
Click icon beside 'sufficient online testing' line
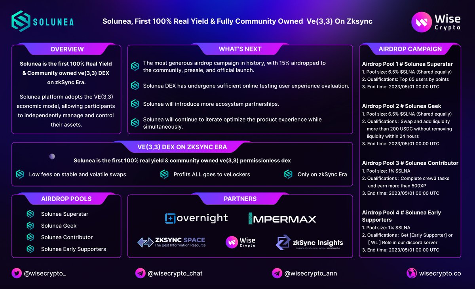[x=135, y=86]
